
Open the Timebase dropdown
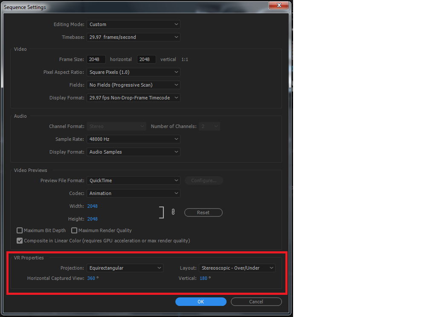[134, 37]
